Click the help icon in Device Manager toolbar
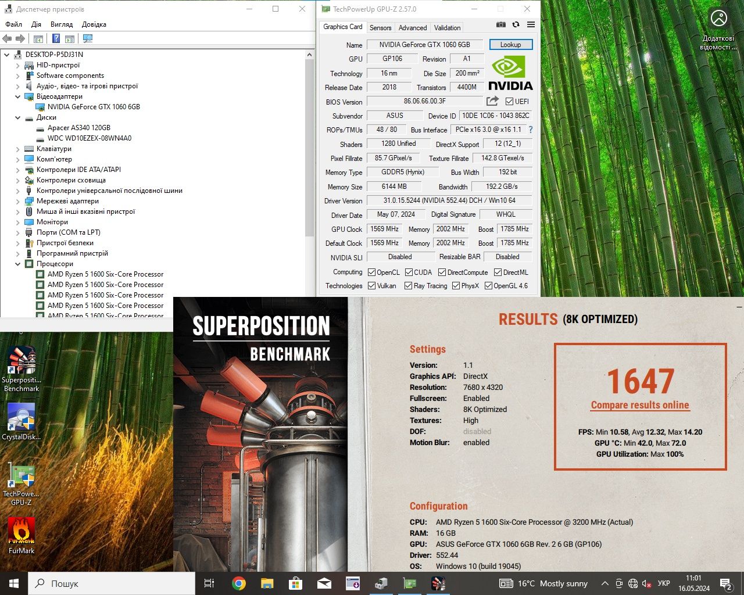 [56, 38]
